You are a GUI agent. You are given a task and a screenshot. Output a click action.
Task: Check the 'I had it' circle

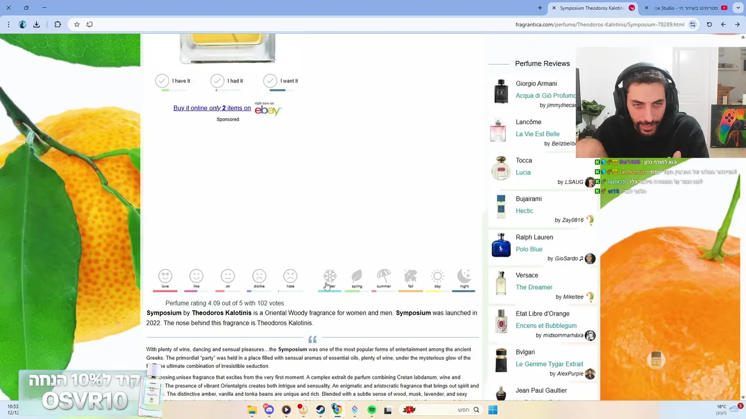pos(217,81)
